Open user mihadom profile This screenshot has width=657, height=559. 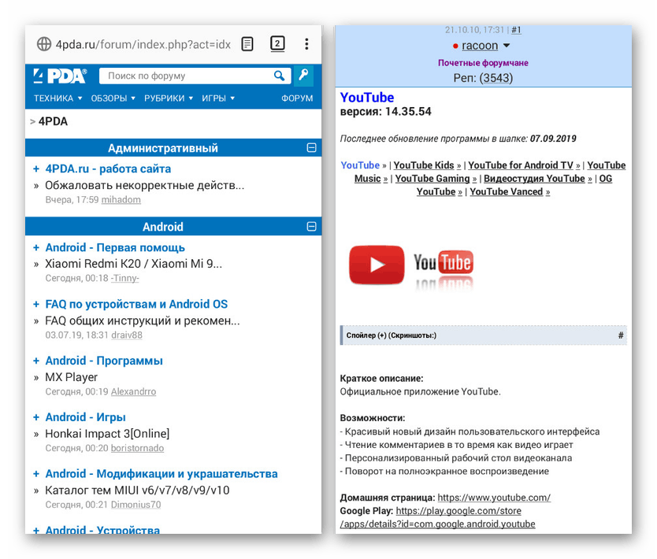[x=121, y=200]
